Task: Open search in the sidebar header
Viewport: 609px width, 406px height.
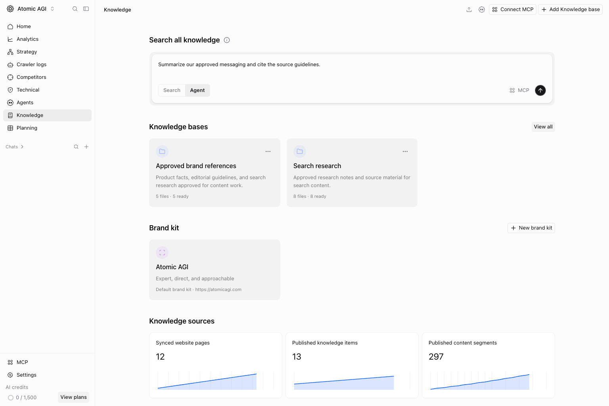Action: tap(75, 9)
